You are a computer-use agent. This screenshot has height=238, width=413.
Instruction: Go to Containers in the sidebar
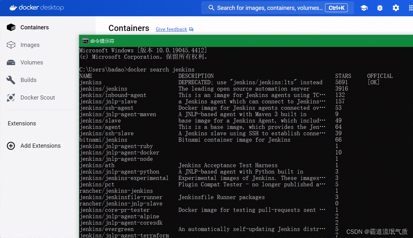coord(35,27)
